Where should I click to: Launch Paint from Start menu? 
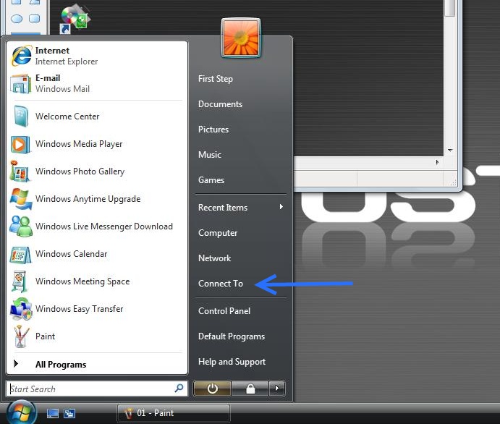(45, 336)
